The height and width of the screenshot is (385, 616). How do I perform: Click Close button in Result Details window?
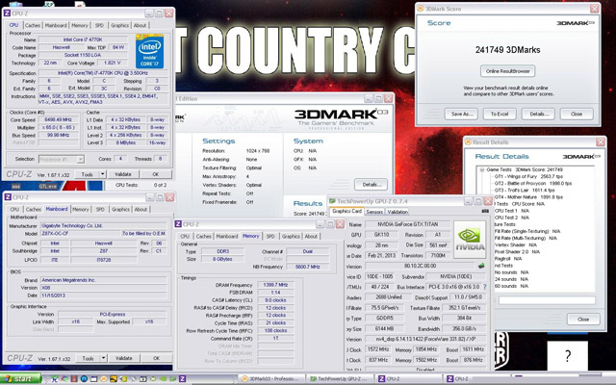coord(583,319)
